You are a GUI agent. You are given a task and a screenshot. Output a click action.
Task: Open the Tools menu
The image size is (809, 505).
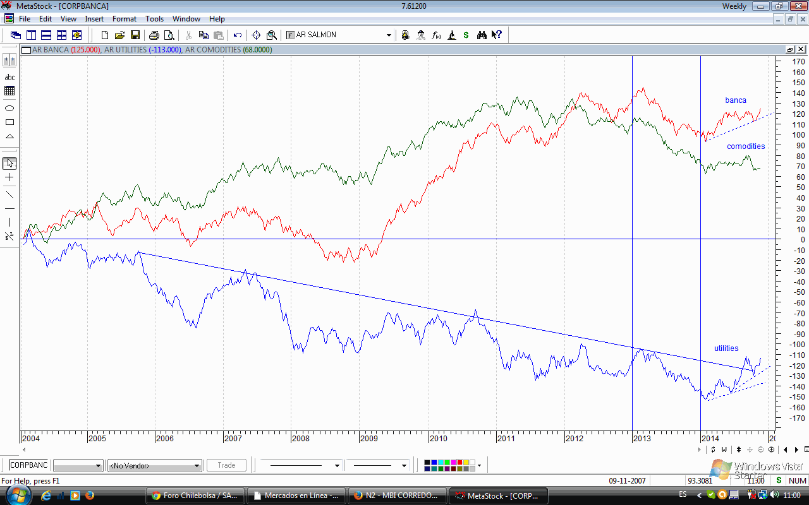click(154, 19)
